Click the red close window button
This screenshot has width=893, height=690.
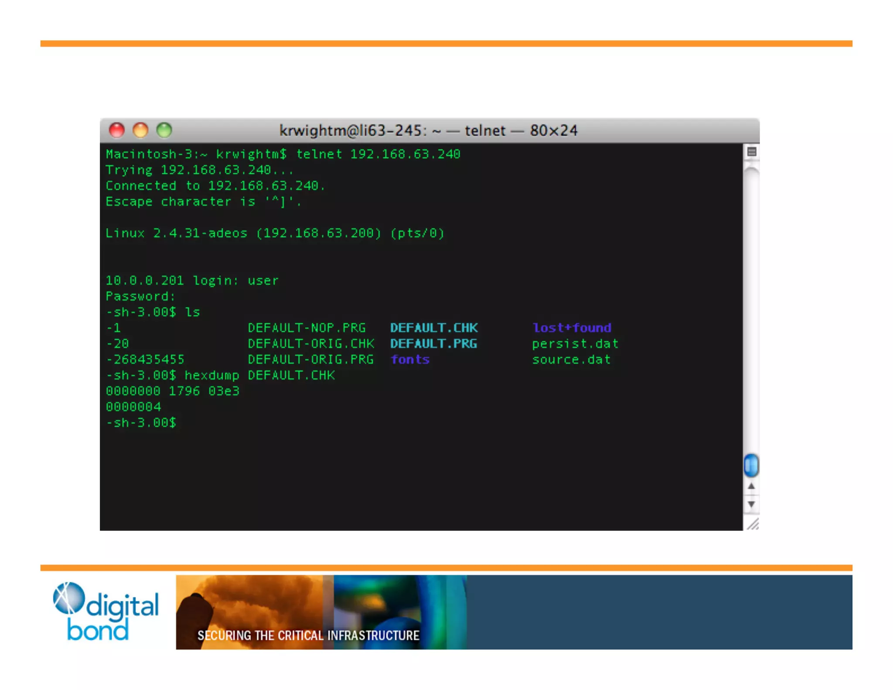(116, 130)
